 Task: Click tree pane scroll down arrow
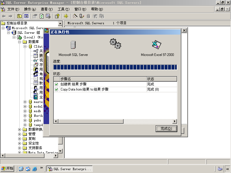point(60,151)
